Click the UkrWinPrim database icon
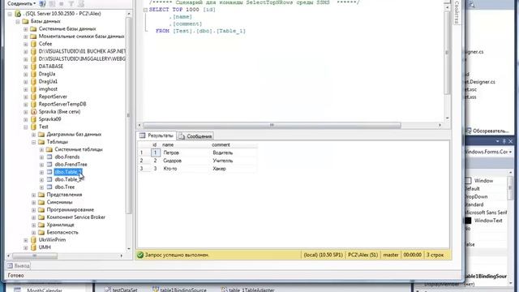The image size is (519, 292). click(33, 240)
